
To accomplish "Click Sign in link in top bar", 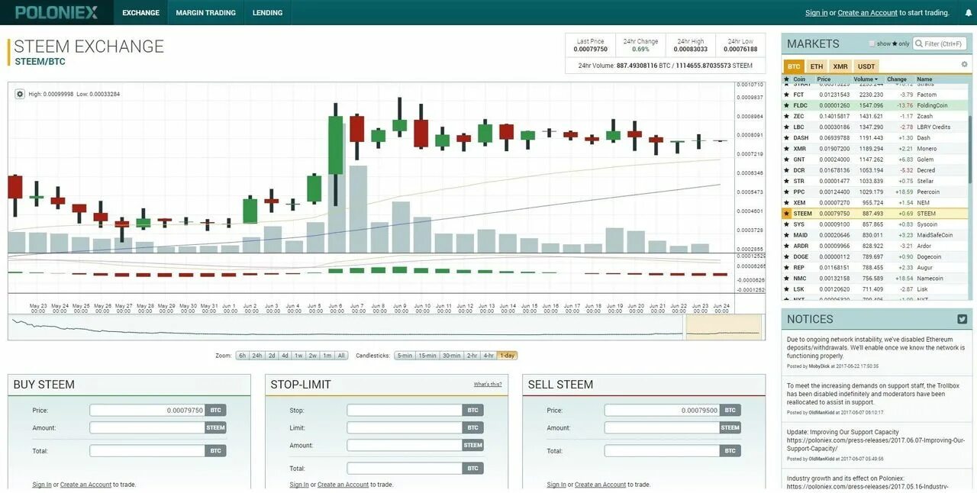I will 816,13.
